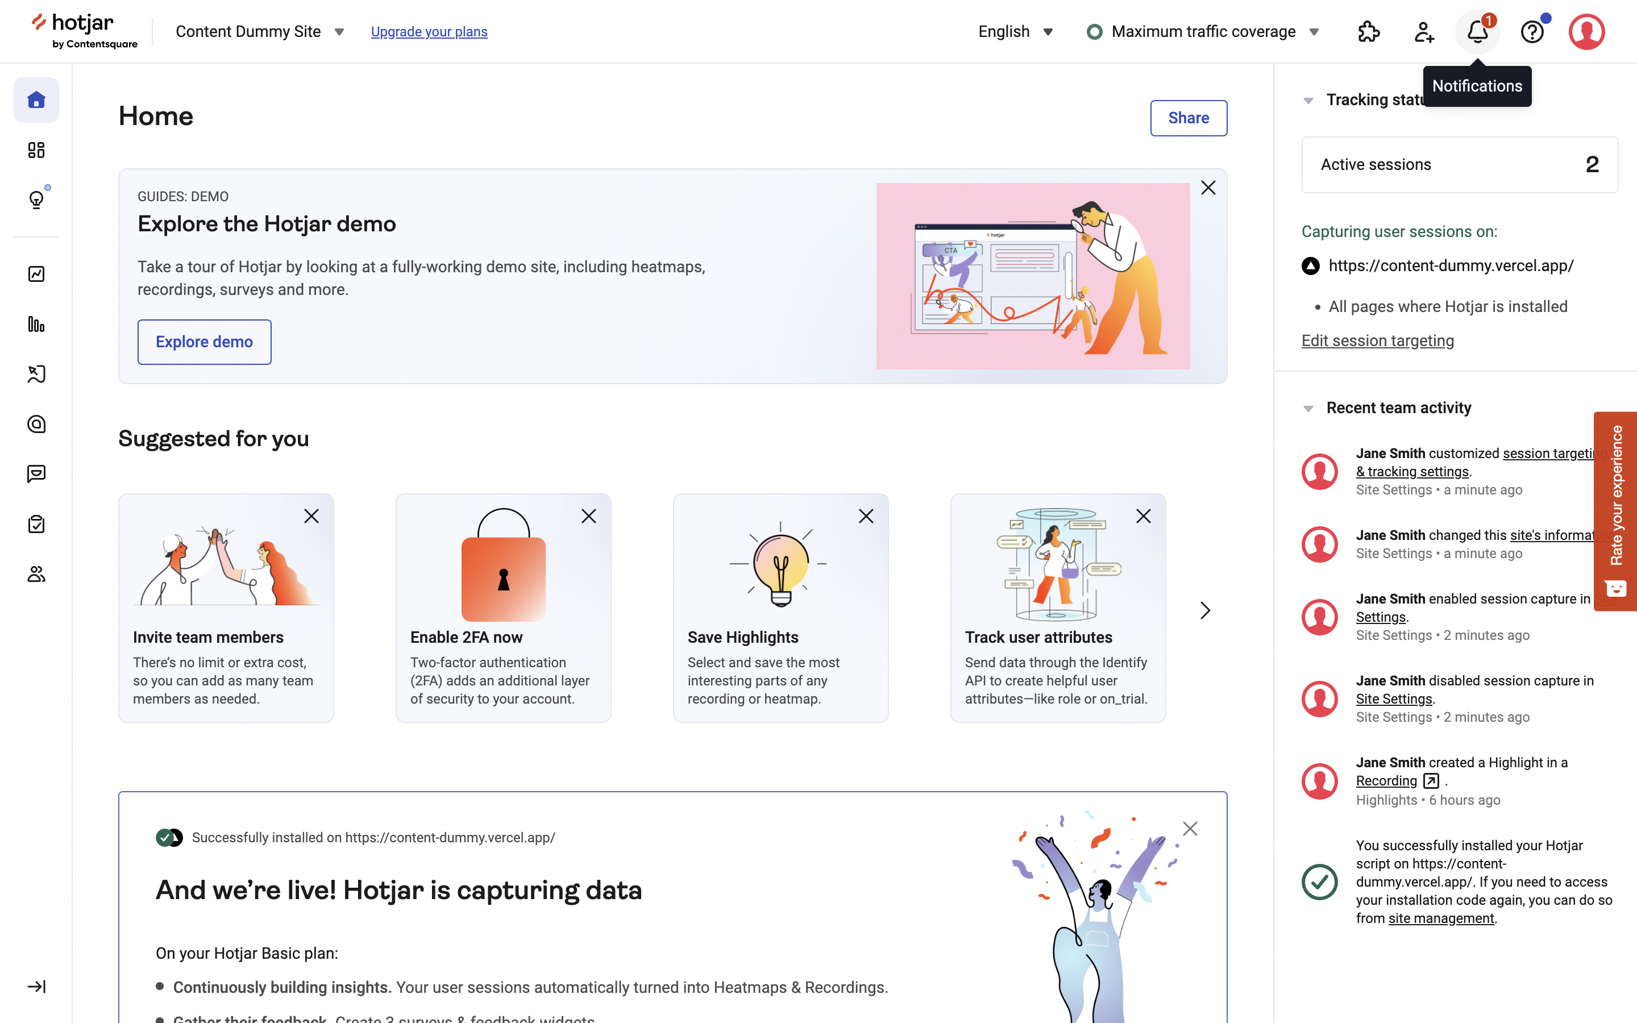Click 'Successfully installed on' status text
The height and width of the screenshot is (1023, 1637).
373,838
